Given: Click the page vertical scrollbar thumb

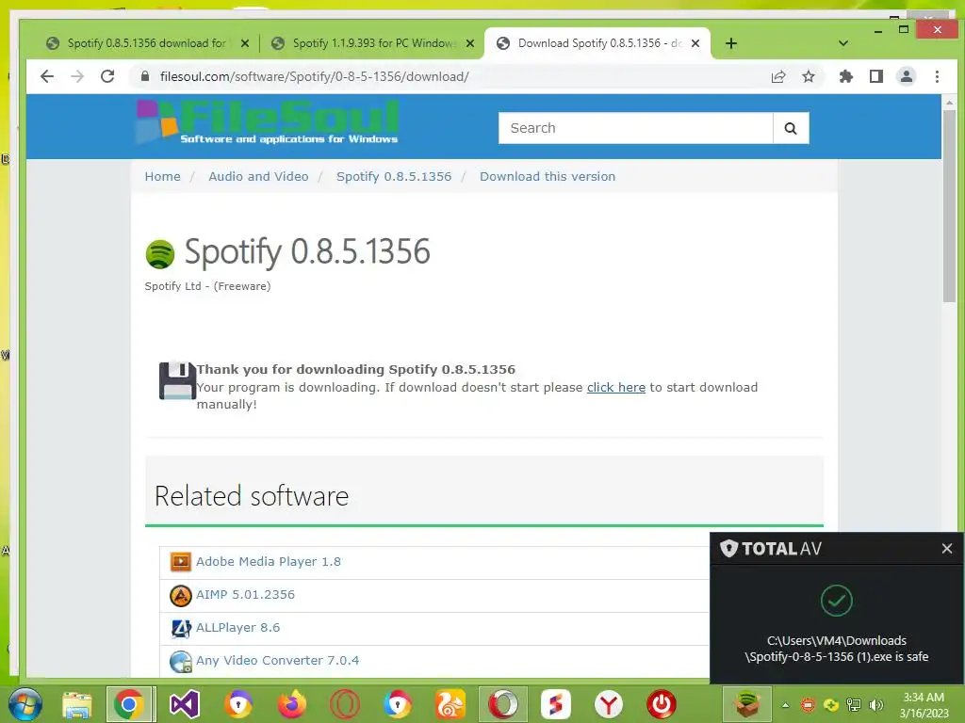Looking at the screenshot, I should 949,206.
